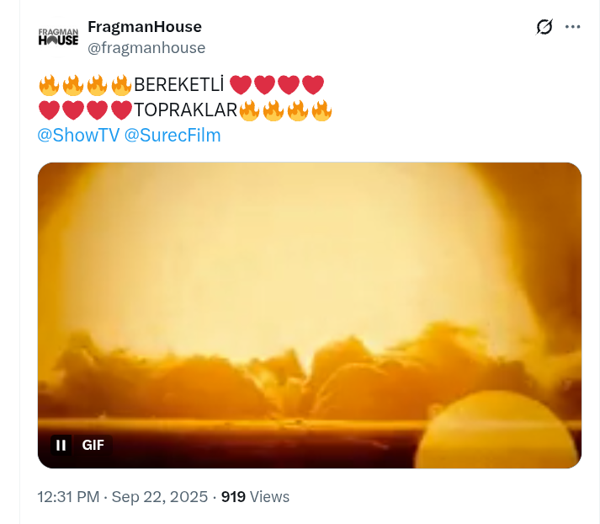The image size is (600, 524).
Task: Open the Grok explain-post icon
Action: click(544, 27)
